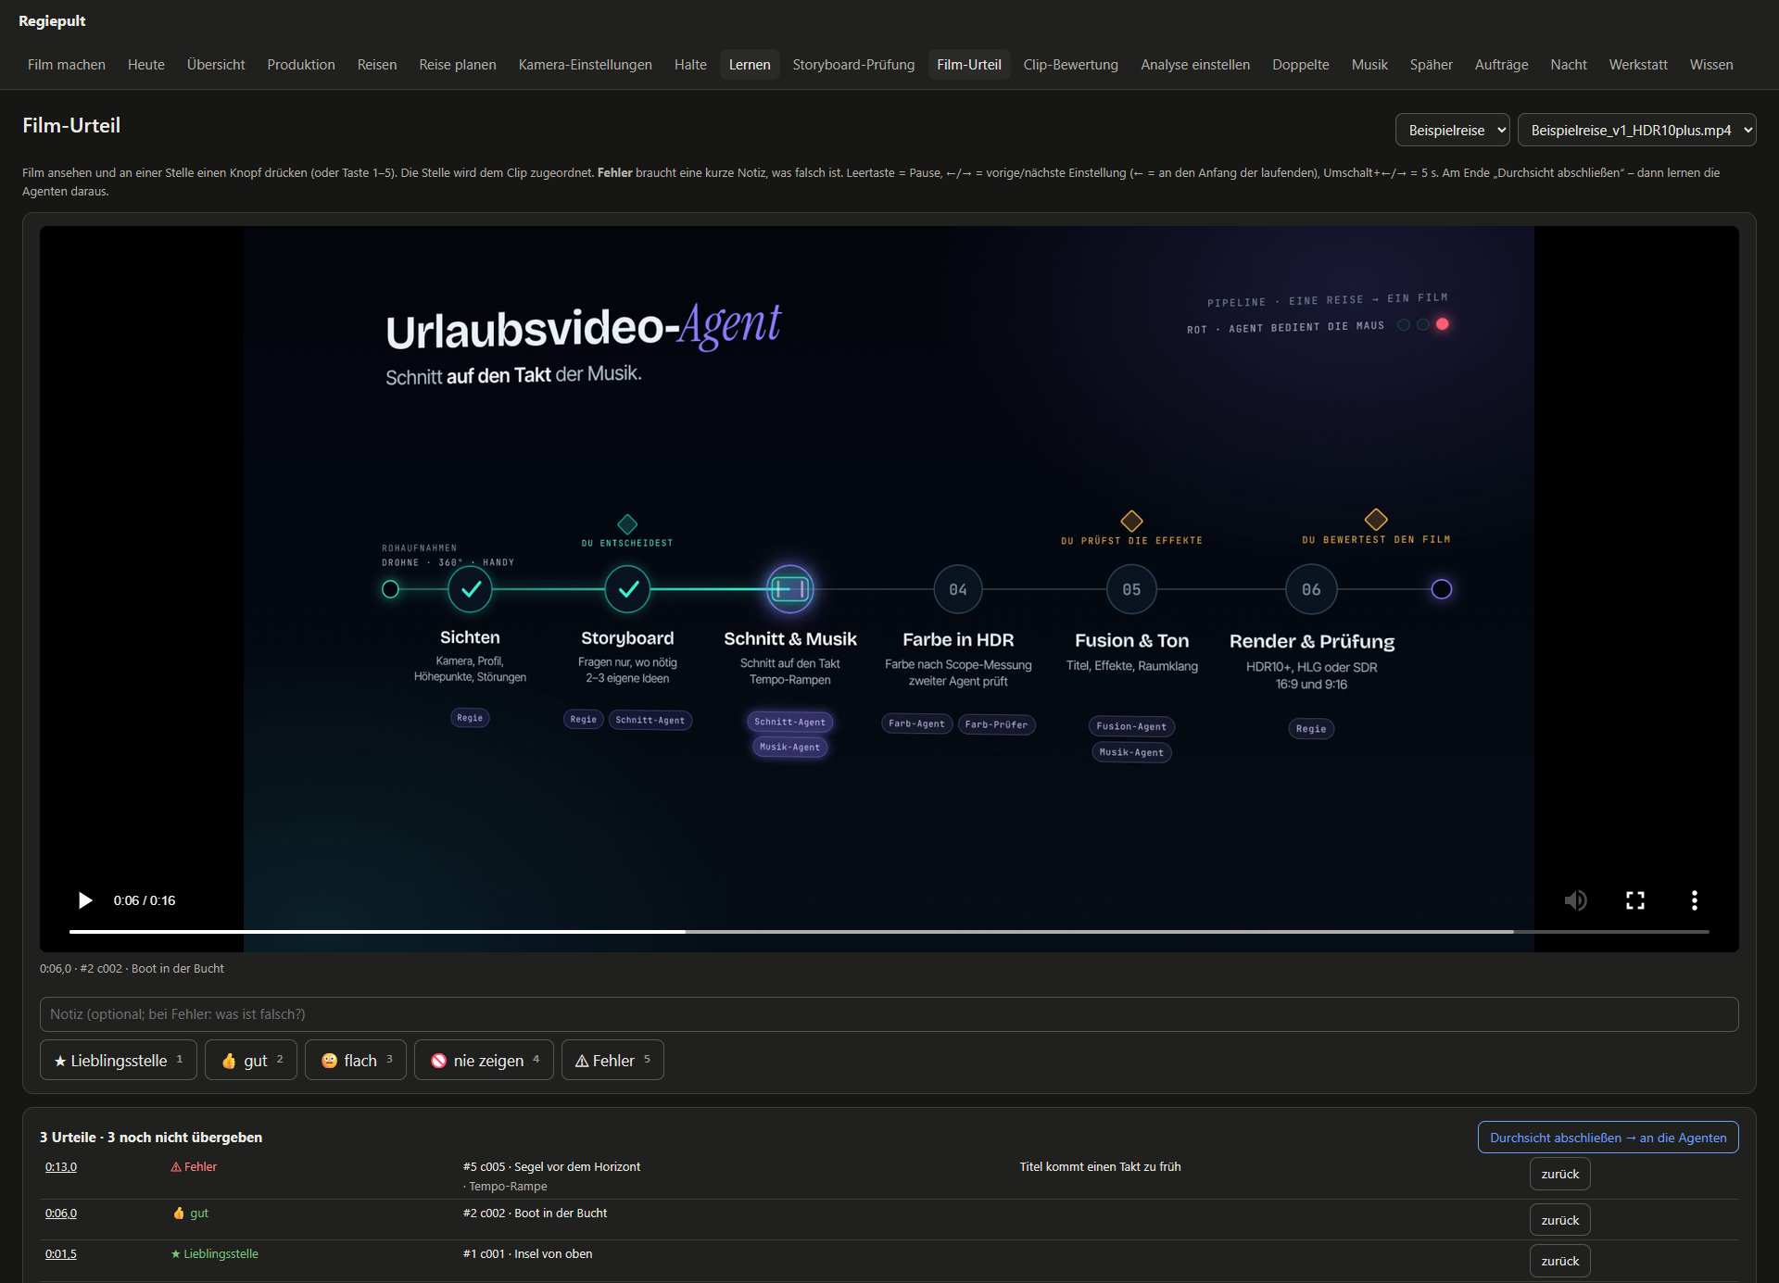Jump to timestamp 0:01.5
This screenshot has height=1283, width=1779.
(x=61, y=1253)
